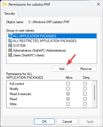Select Administrators (SrishtiPC\Administrators) entry

[39, 51]
